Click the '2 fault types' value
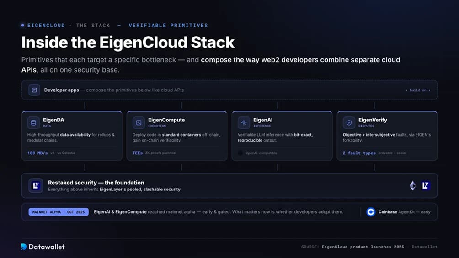459x258 pixels. pos(359,153)
